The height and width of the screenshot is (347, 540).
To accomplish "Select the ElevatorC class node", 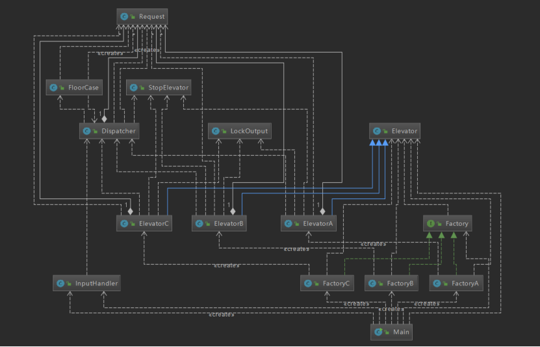I will click(x=144, y=224).
